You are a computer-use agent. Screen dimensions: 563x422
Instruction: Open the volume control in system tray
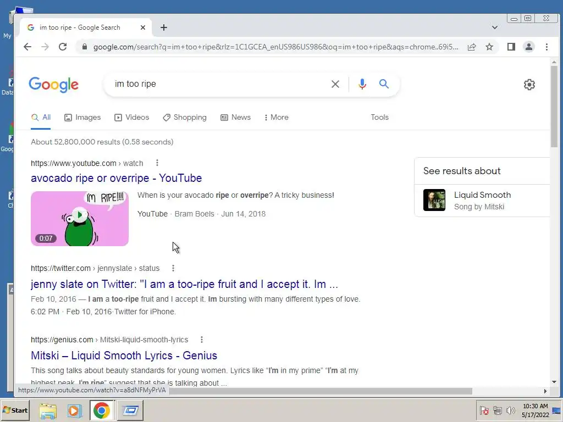[x=510, y=410]
